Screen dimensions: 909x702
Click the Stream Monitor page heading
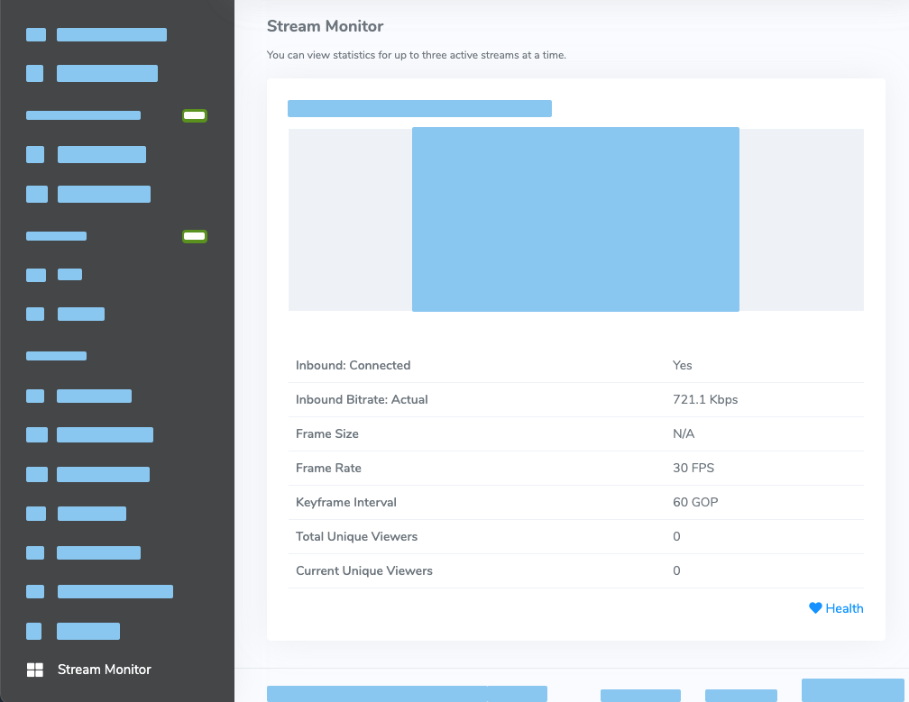326,26
